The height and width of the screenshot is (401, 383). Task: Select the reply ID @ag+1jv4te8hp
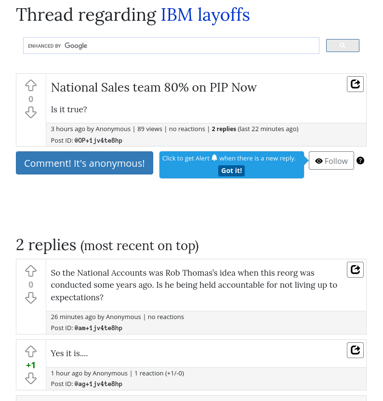point(98,384)
